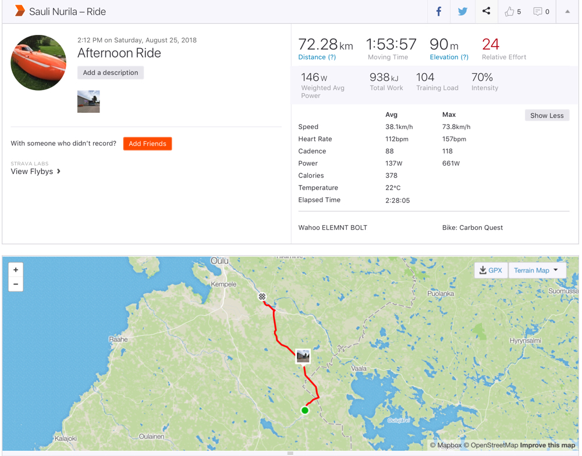Screen dimensions: 582x456
Task: Open the Distance (?) help link
Action: tap(317, 57)
